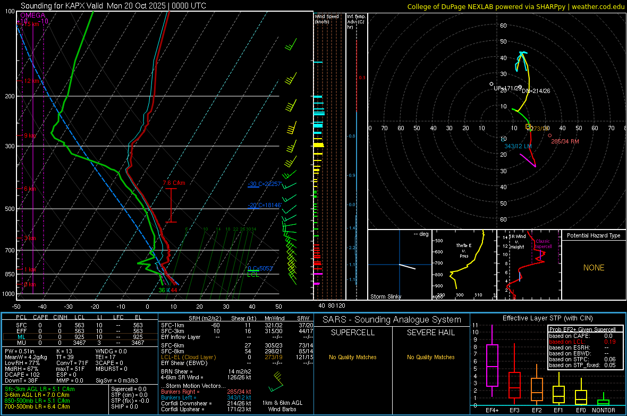627x416 pixels.
Task: Click the 'SigSvr = 0 m3/s3' value
Action: (x=117, y=380)
